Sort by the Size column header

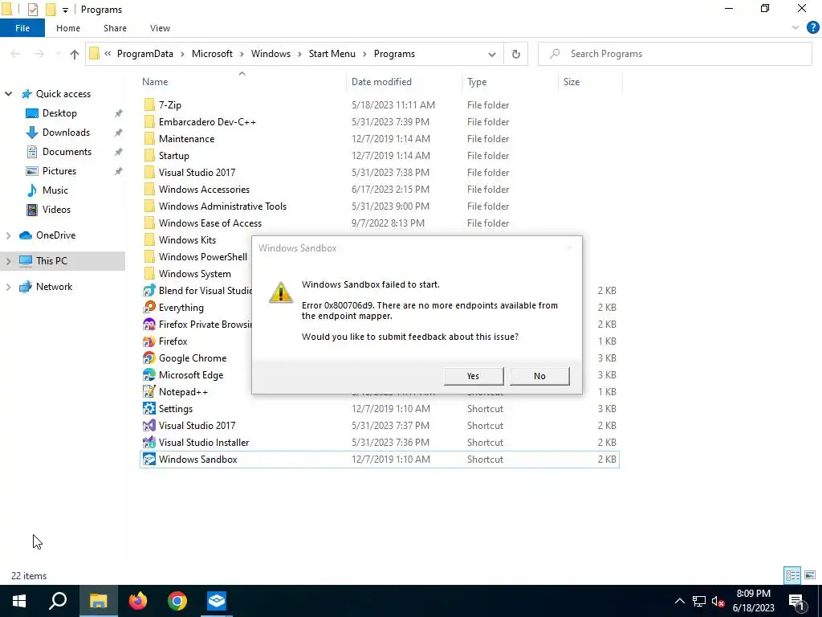(590, 82)
